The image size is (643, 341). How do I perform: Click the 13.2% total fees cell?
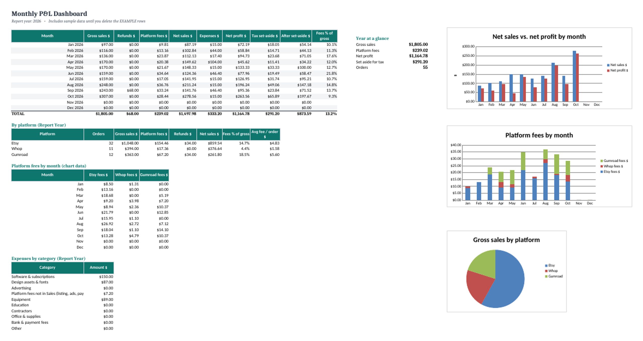(331, 114)
